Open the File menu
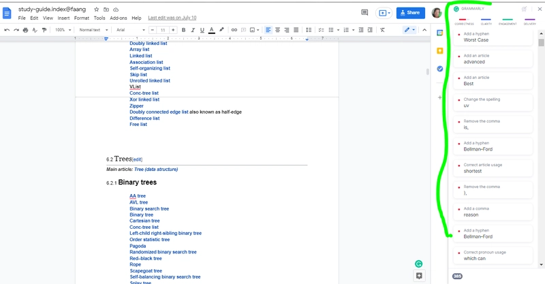The image size is (545, 284). point(22,18)
